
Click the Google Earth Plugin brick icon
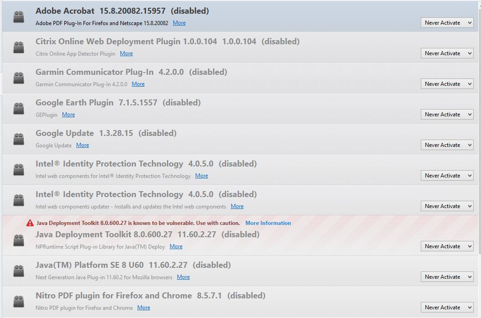coord(19,108)
